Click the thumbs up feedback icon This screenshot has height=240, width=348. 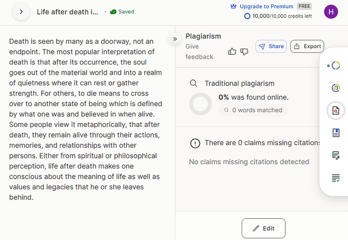click(x=232, y=51)
